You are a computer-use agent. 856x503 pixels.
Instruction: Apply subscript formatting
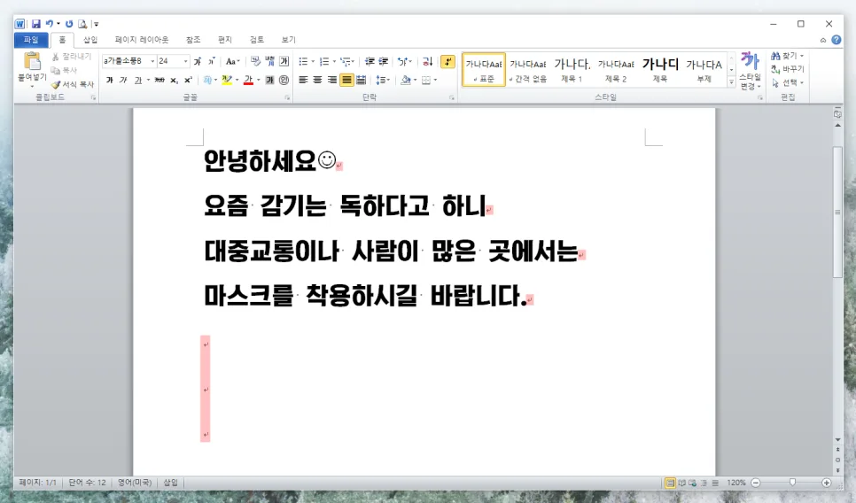[x=174, y=81]
